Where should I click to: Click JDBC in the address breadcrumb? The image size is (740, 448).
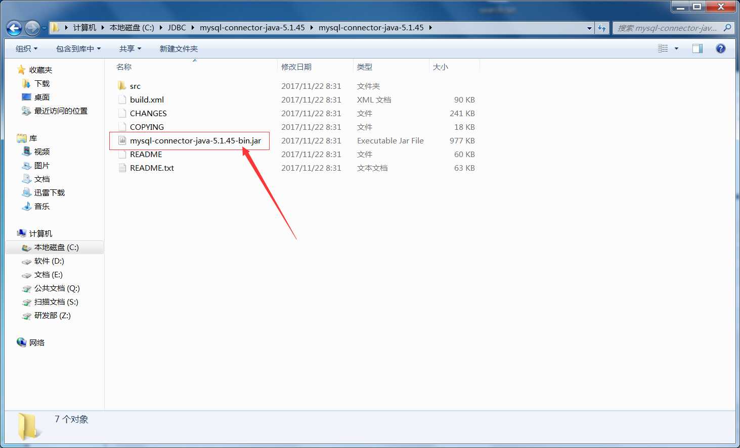(x=177, y=28)
